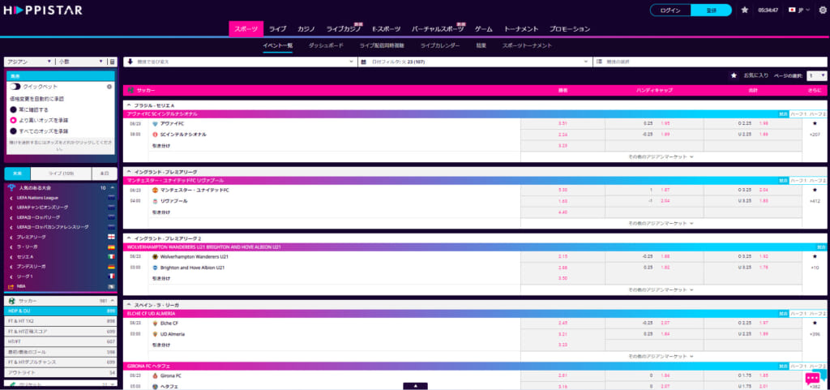Click the competition selection field

click(709, 62)
